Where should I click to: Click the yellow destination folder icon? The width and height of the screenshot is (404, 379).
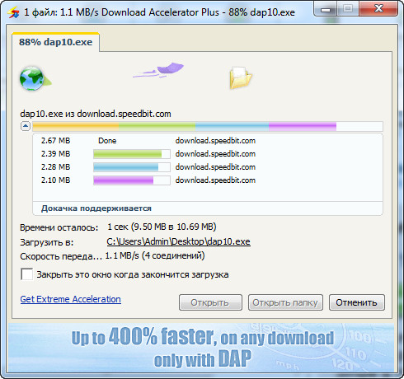pyautogui.click(x=241, y=77)
